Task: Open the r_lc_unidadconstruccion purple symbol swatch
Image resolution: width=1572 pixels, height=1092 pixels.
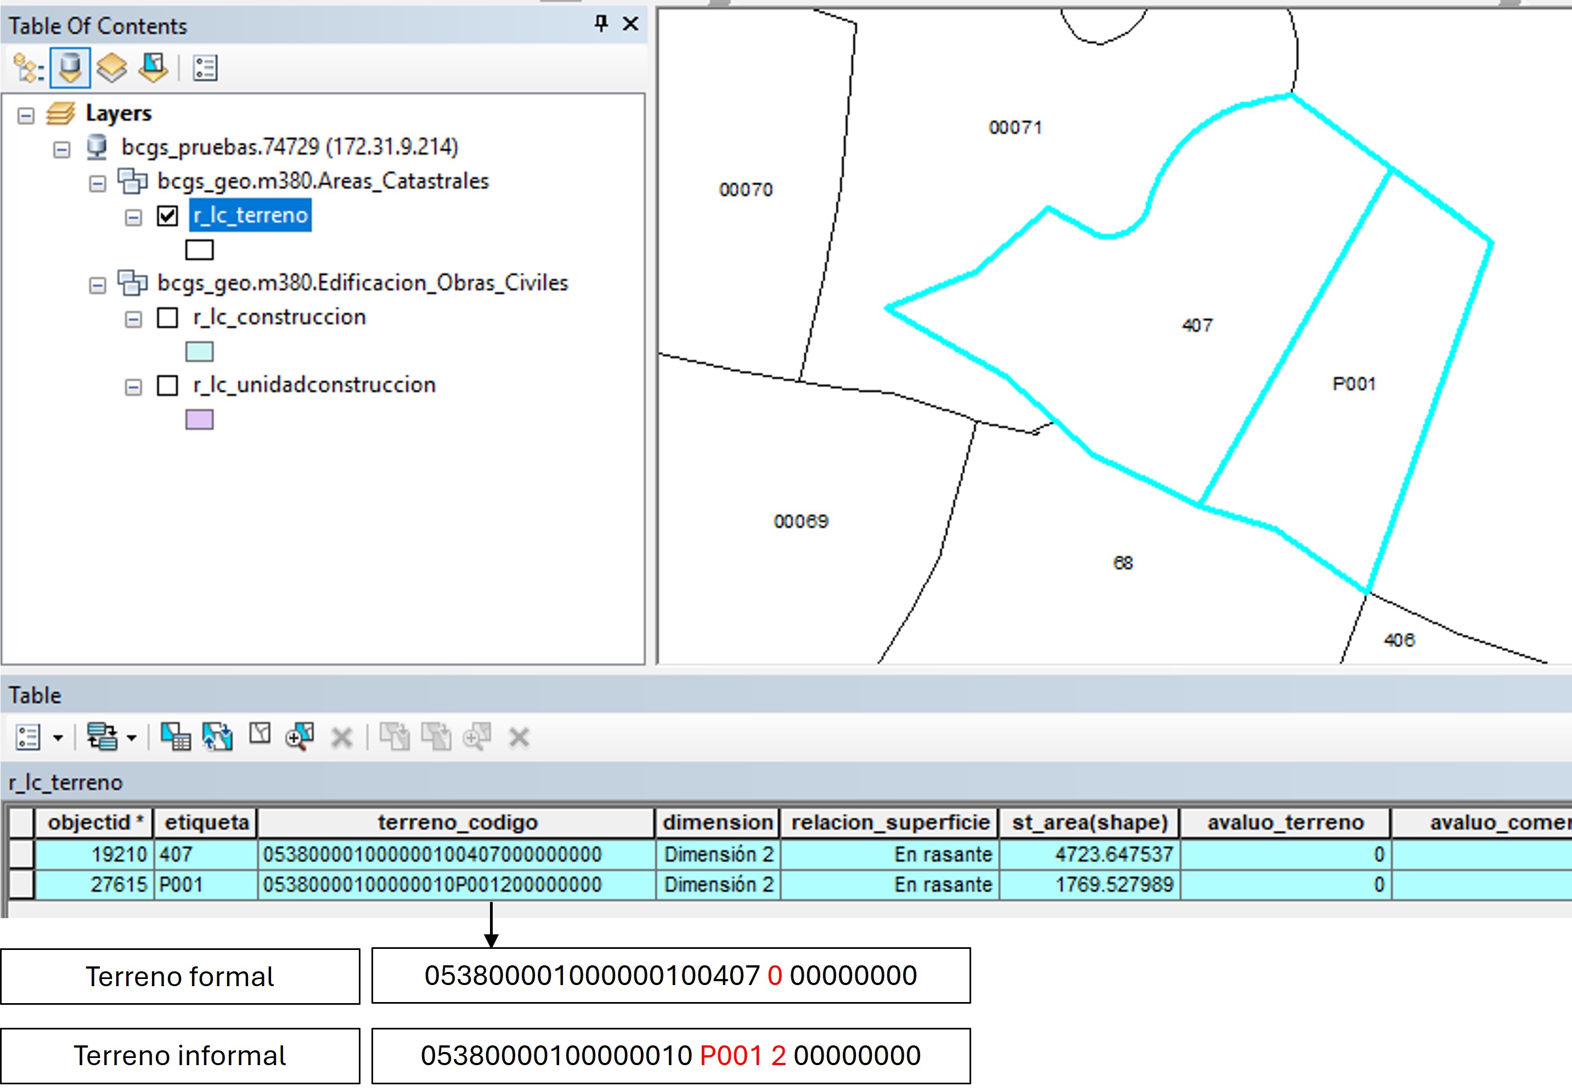Action: point(199,420)
